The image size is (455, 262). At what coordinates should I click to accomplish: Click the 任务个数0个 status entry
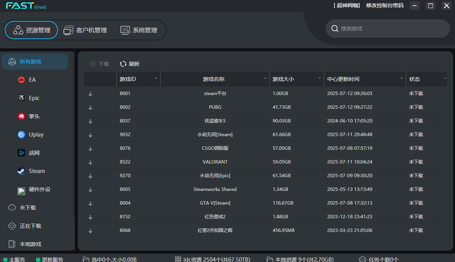coord(379,259)
